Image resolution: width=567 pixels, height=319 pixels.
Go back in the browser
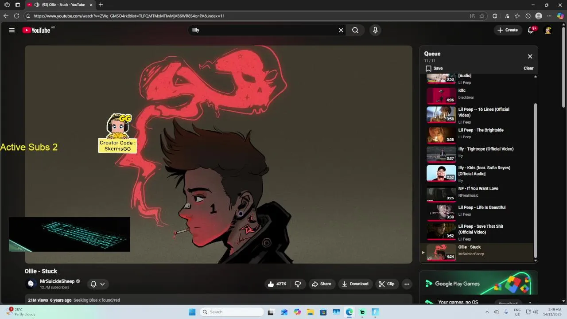(6, 16)
